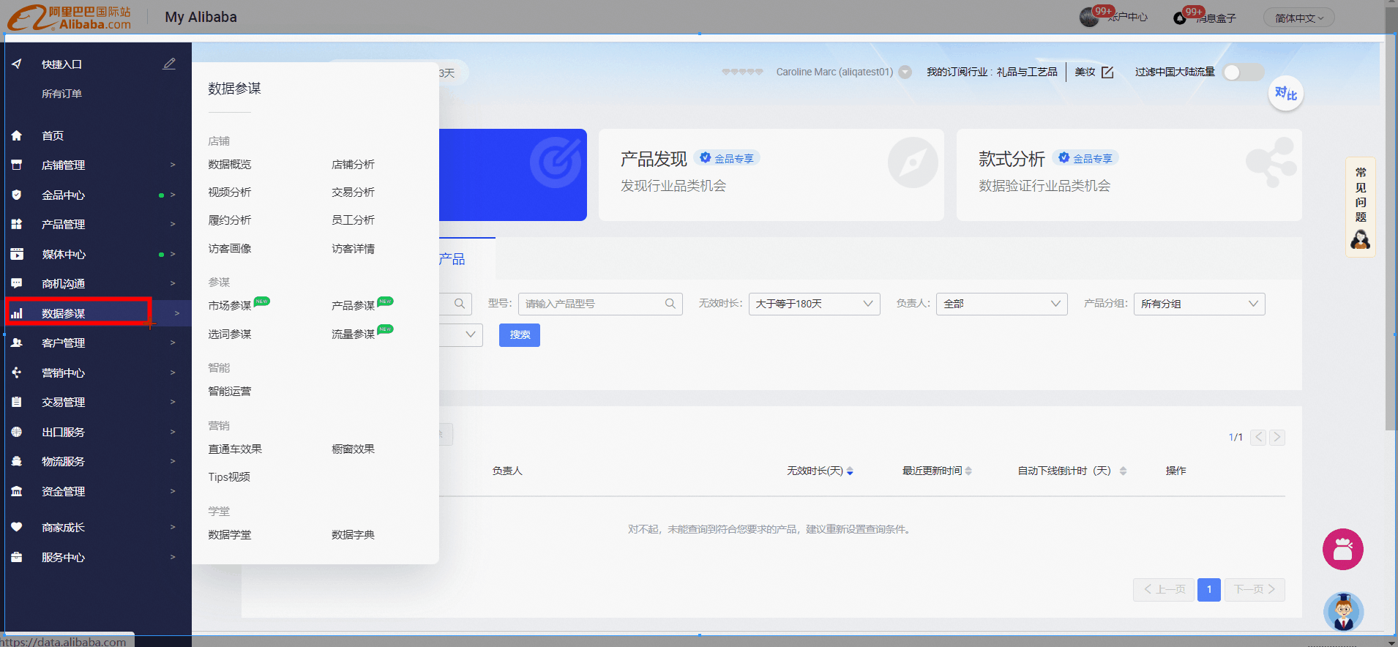
Task: Open the 负责人 全部 dropdown
Action: pos(1001,304)
